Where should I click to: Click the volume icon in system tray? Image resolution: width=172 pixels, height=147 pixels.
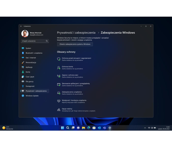coord(152,128)
